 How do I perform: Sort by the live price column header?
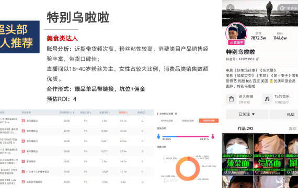click(x=67, y=112)
